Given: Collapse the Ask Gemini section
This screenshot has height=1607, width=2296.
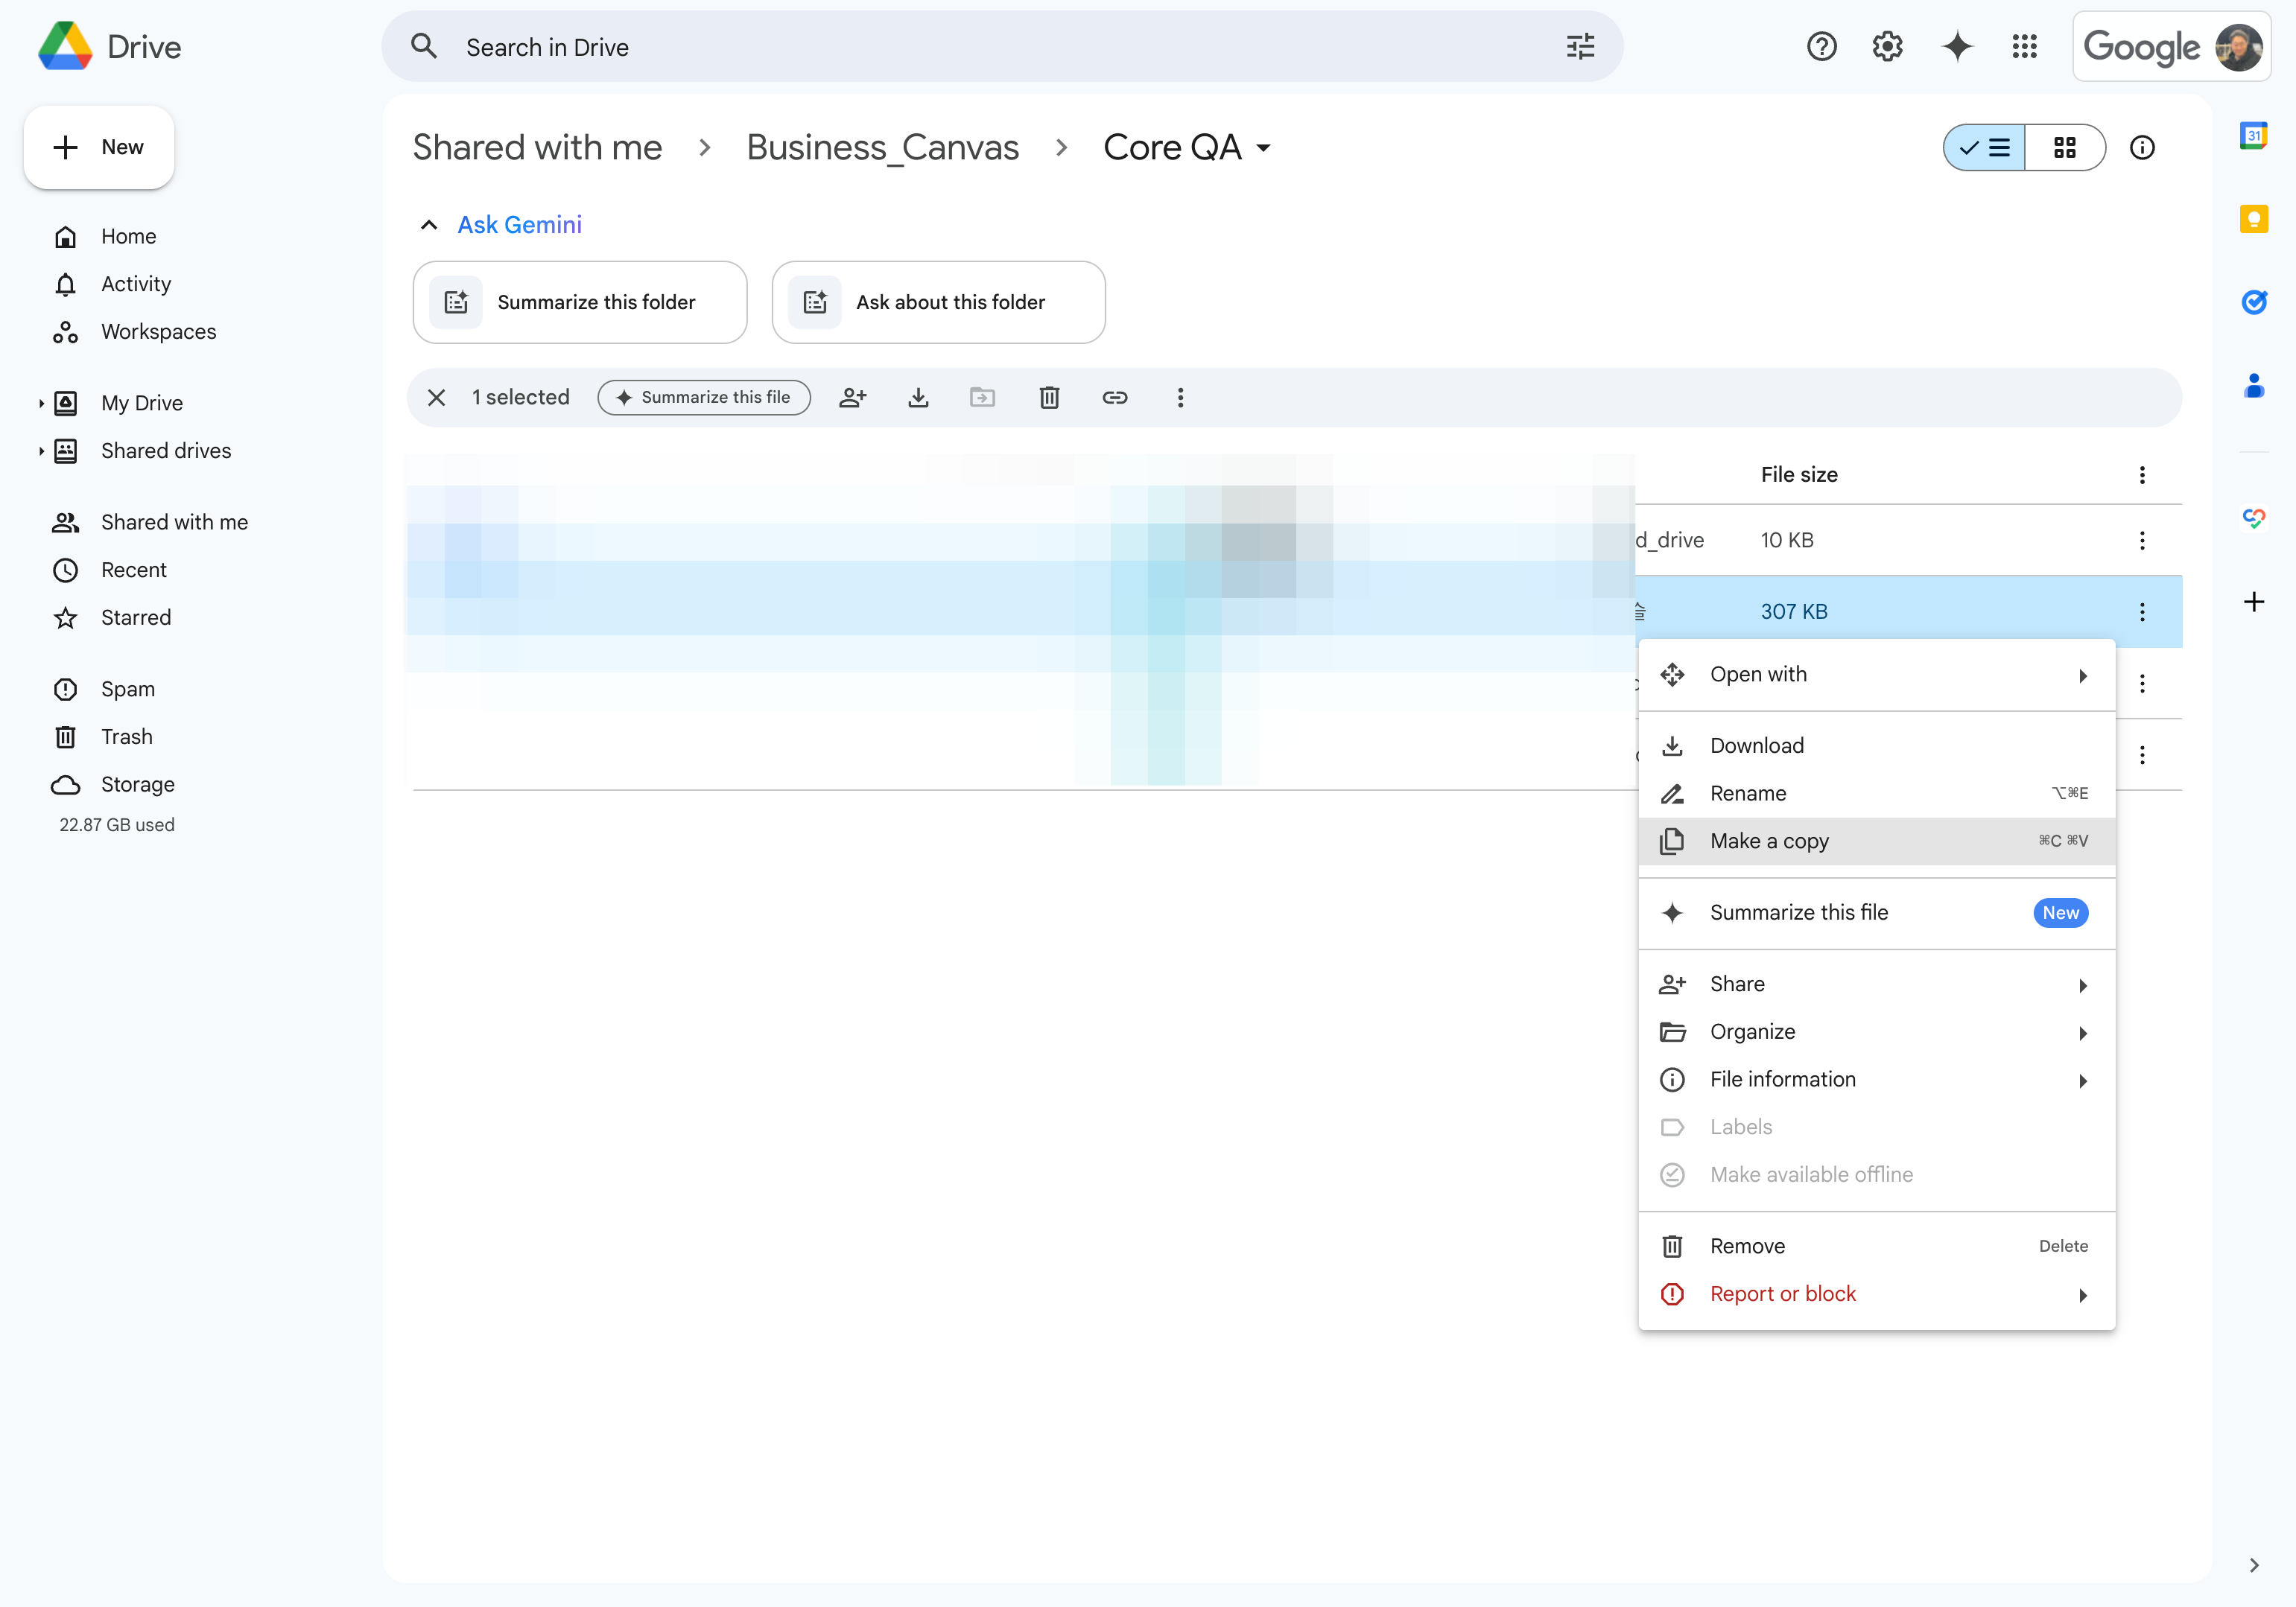Looking at the screenshot, I should [x=429, y=225].
